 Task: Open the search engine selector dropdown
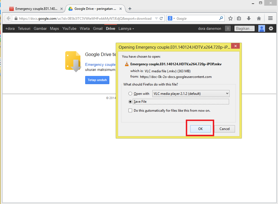pyautogui.click(x=171, y=18)
